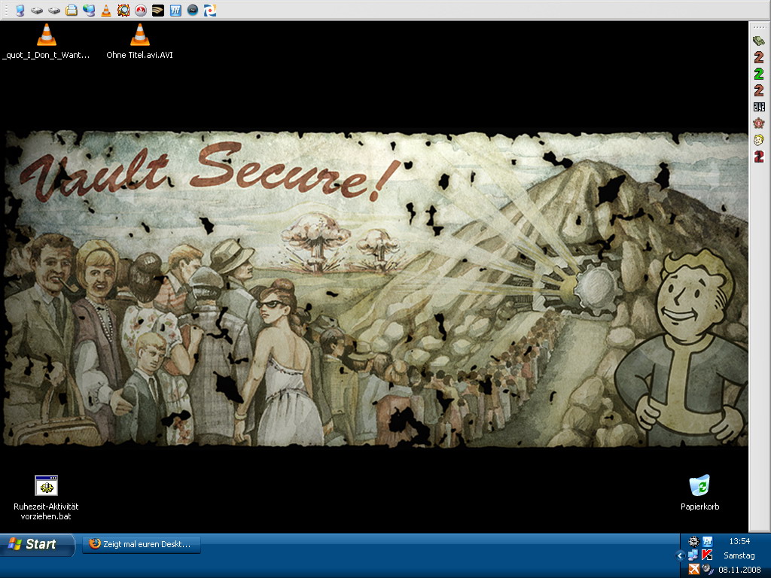This screenshot has width=771, height=578.
Task: Click the green 2 icon in right sidebar
Action: (x=759, y=74)
